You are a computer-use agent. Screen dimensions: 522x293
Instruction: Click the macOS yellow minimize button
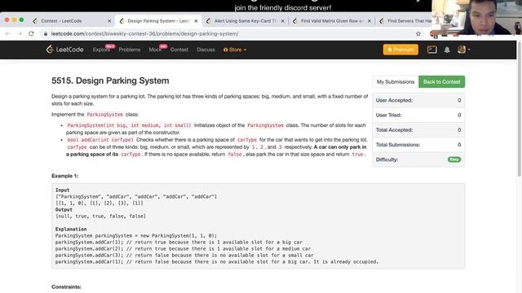pyautogui.click(x=14, y=20)
